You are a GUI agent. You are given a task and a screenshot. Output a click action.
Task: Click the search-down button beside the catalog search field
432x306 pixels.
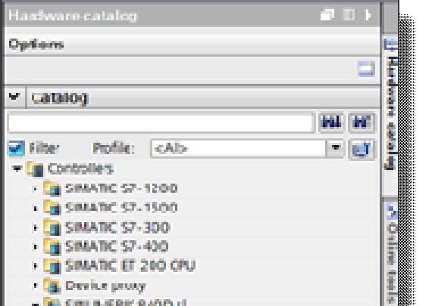(331, 123)
